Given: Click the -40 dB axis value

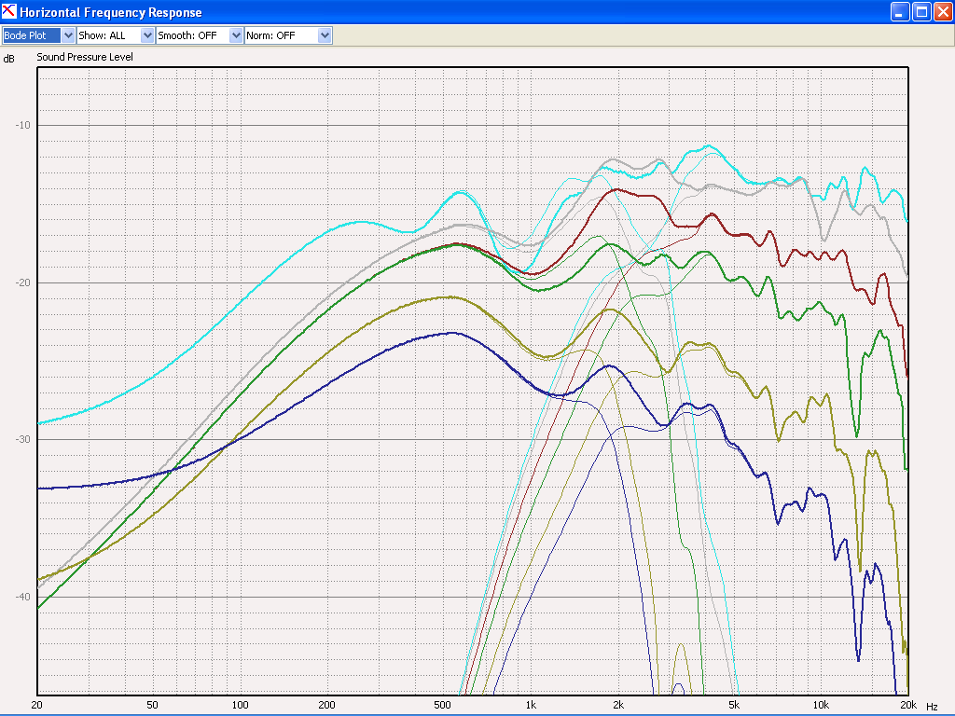Looking at the screenshot, I should [22, 597].
